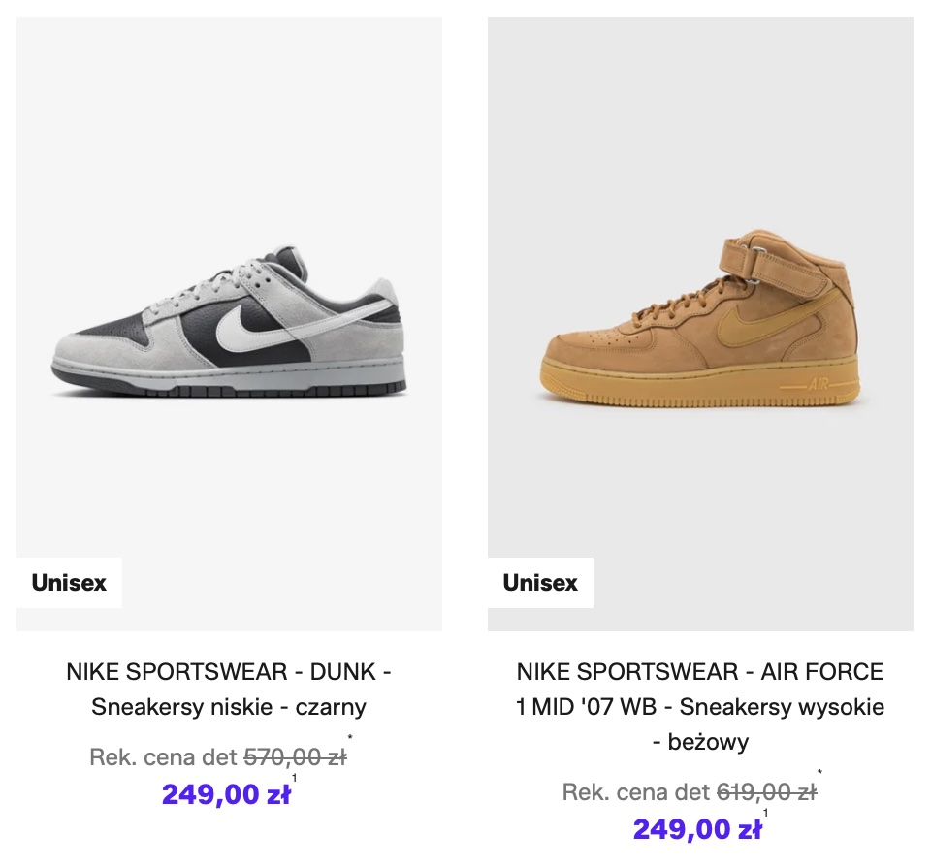Select the 249,00 zł price under the Dunk
Viewport: 931px width, 867px height.
226,794
